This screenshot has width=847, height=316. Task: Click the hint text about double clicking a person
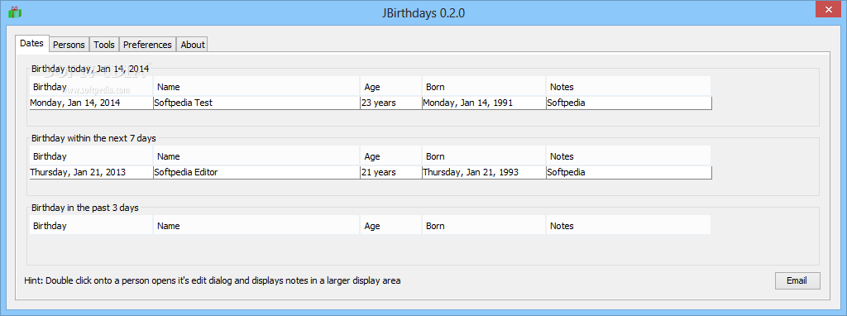(213, 280)
